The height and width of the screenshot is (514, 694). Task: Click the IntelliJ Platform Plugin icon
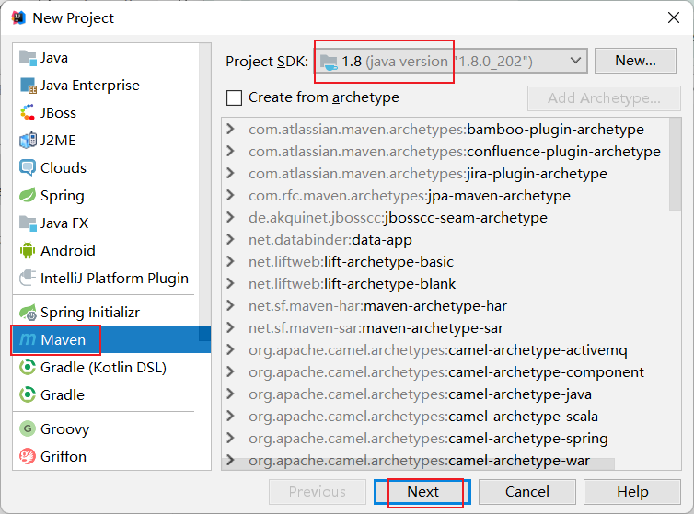(28, 278)
